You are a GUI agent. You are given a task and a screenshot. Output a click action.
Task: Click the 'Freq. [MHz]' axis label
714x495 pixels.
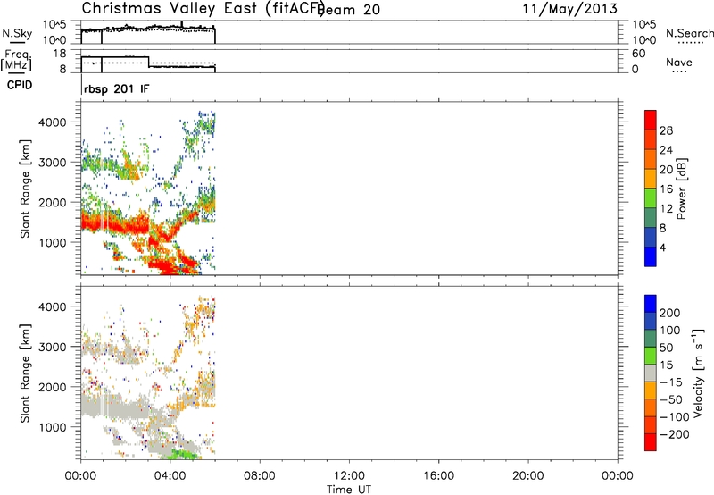tap(16, 61)
